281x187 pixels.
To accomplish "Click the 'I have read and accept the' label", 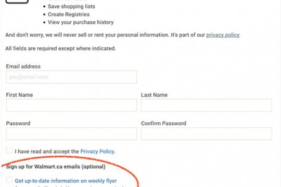I will click(47, 152).
